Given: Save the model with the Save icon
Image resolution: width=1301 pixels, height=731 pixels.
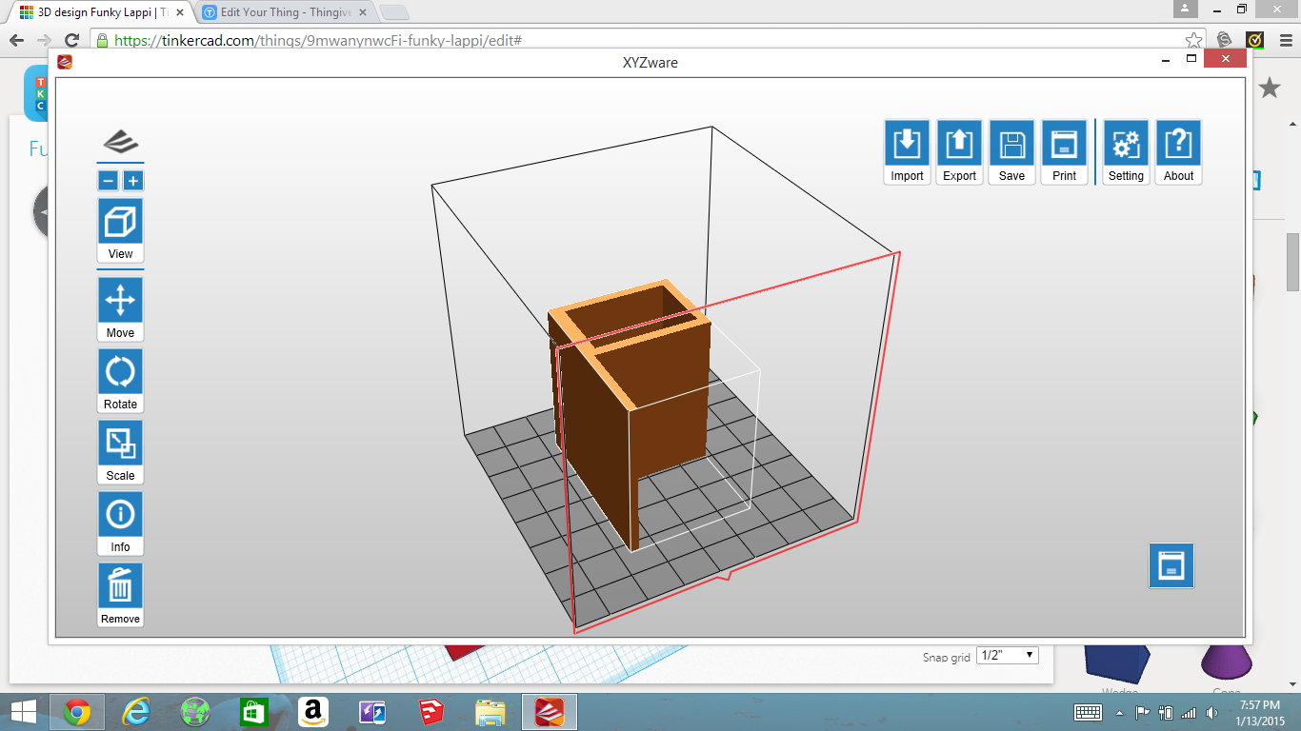Looking at the screenshot, I should coord(1011,151).
